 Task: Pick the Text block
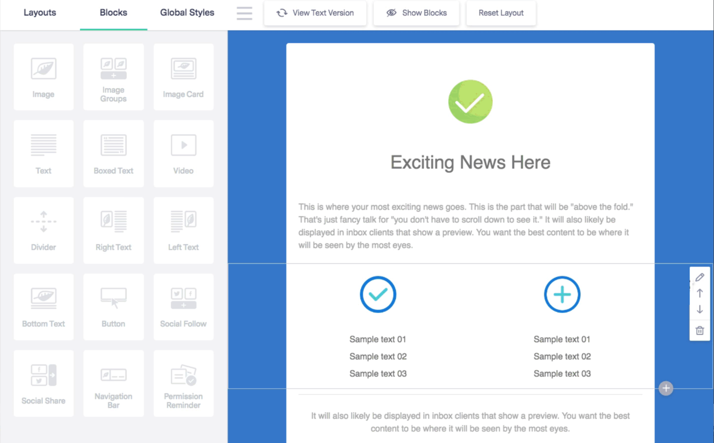point(43,153)
